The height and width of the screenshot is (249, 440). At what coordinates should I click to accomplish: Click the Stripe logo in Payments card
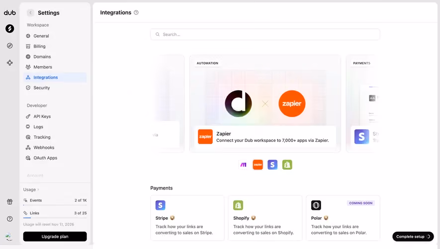pos(161,205)
